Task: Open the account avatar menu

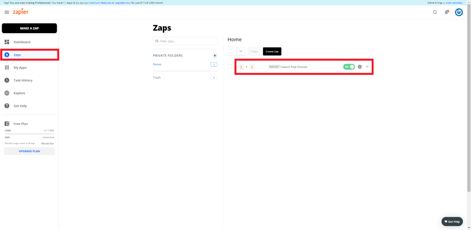Action: (459, 12)
